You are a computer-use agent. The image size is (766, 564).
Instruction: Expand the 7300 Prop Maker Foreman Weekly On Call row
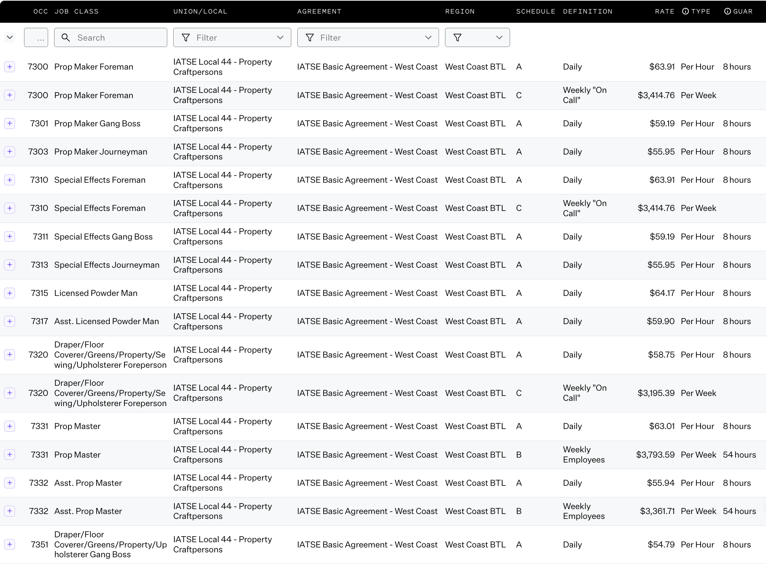point(10,95)
